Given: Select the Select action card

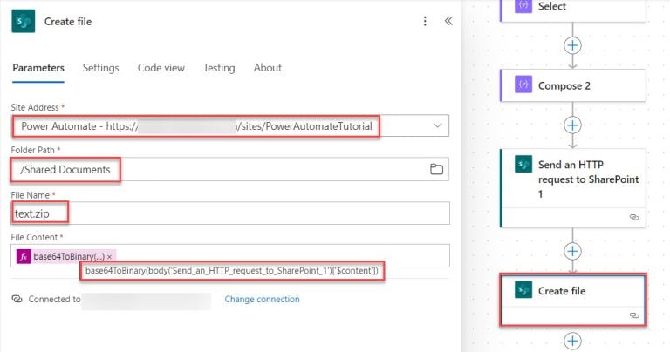Looking at the screenshot, I should tap(572, 10).
